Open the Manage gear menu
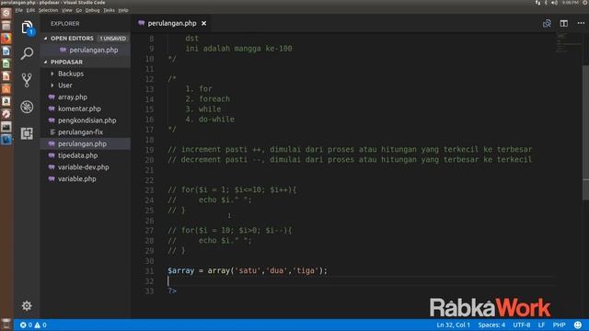Viewport: 589px width, 331px height. [x=27, y=306]
